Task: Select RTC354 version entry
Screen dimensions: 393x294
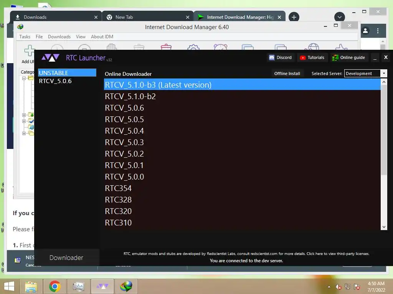Action: pyautogui.click(x=242, y=188)
